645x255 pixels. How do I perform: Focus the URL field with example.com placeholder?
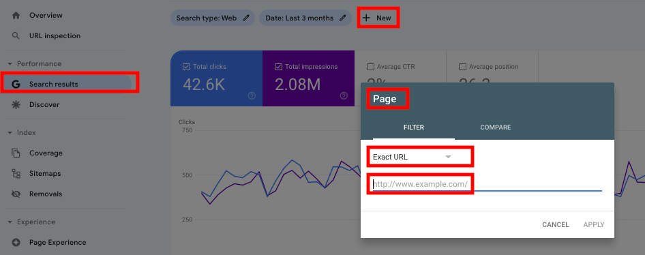coord(487,184)
